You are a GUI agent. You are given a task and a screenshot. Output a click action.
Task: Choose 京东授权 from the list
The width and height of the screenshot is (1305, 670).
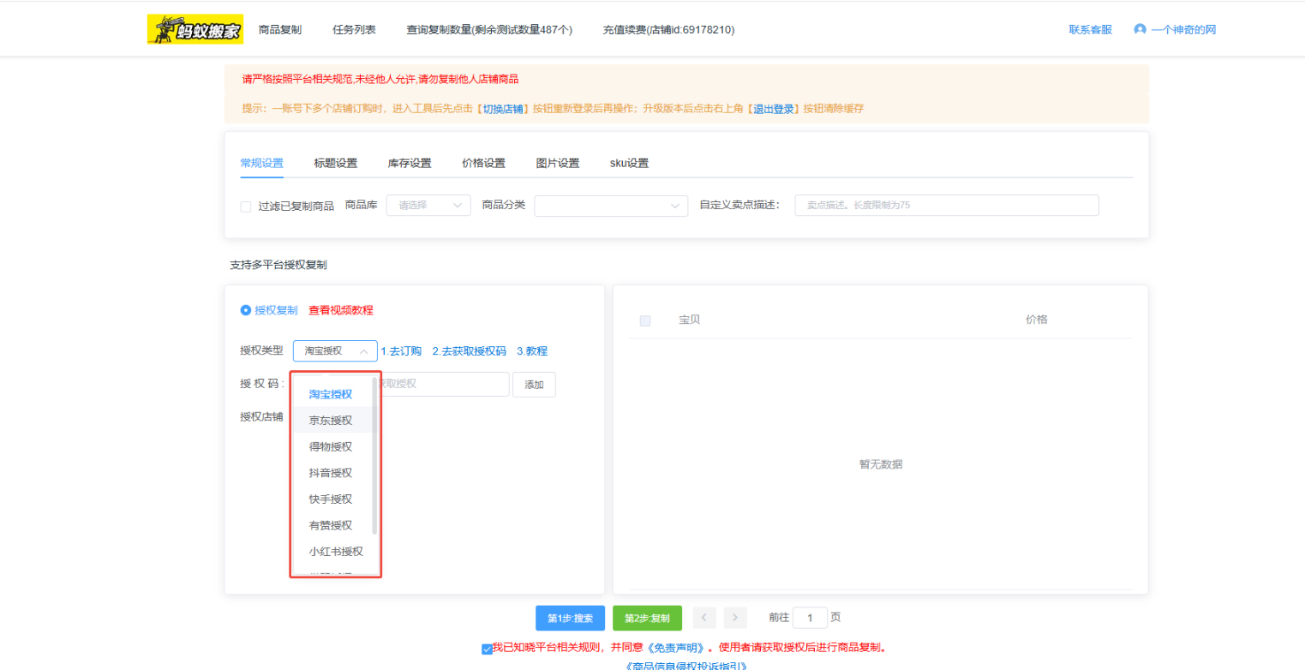pyautogui.click(x=331, y=420)
